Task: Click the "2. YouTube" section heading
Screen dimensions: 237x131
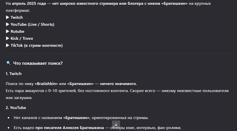Action: point(16,108)
